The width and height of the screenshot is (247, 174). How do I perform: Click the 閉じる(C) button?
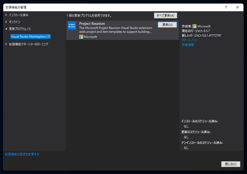[231, 164]
